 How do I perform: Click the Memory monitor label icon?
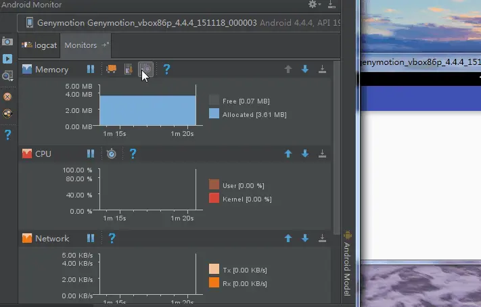27,69
